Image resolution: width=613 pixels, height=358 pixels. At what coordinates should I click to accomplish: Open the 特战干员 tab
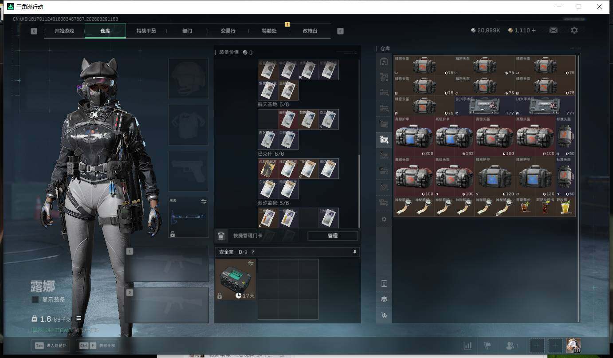[x=146, y=31]
